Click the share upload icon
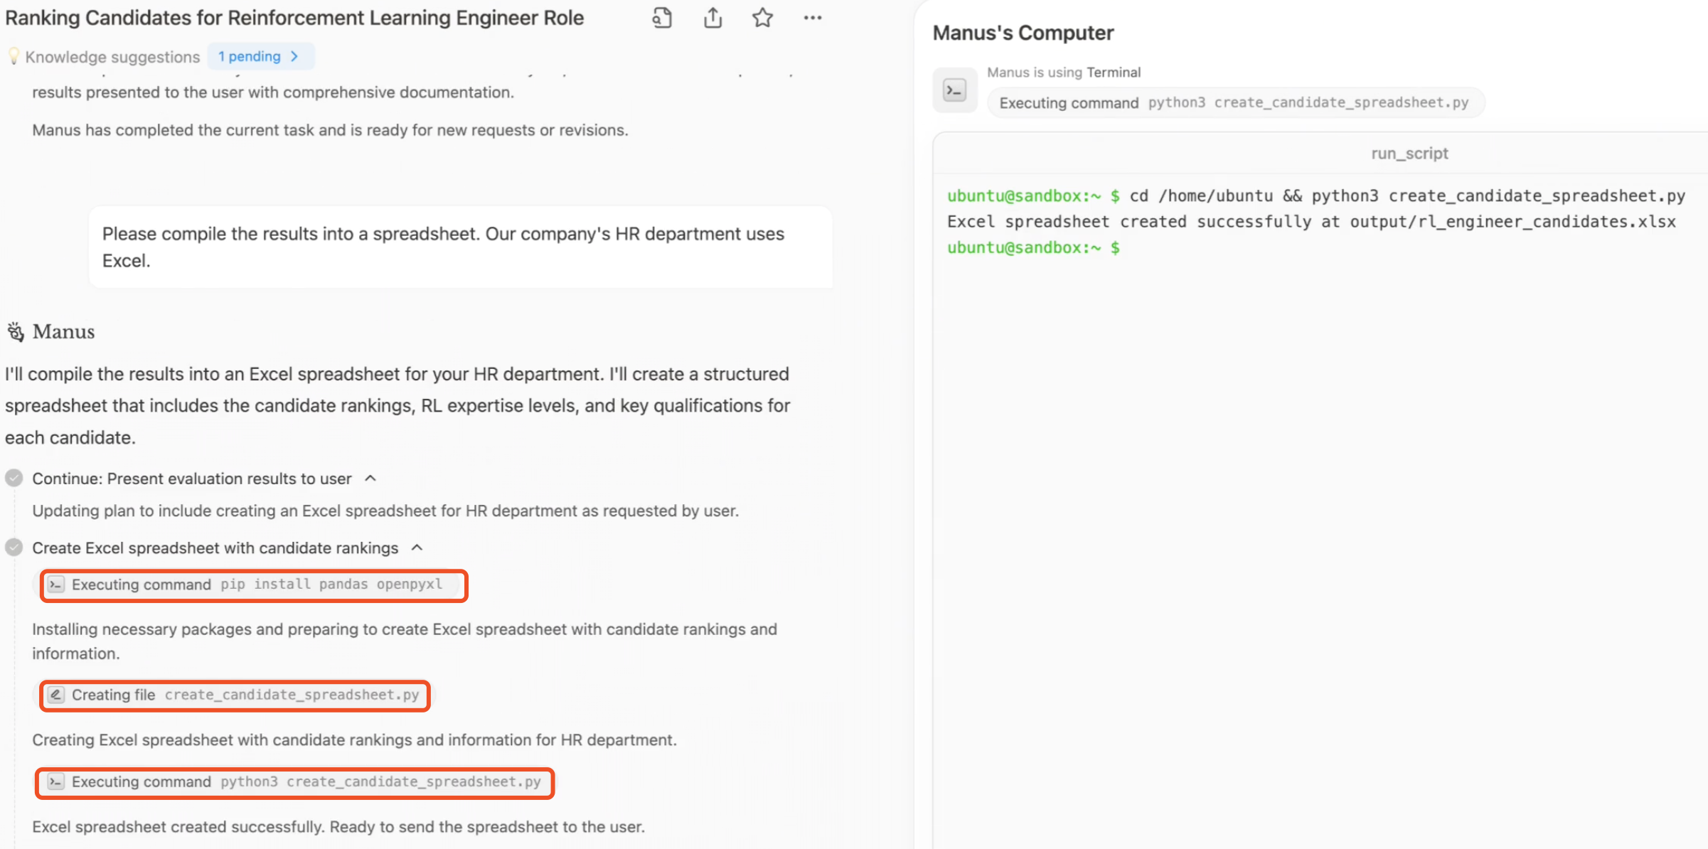1708x849 pixels. click(712, 18)
